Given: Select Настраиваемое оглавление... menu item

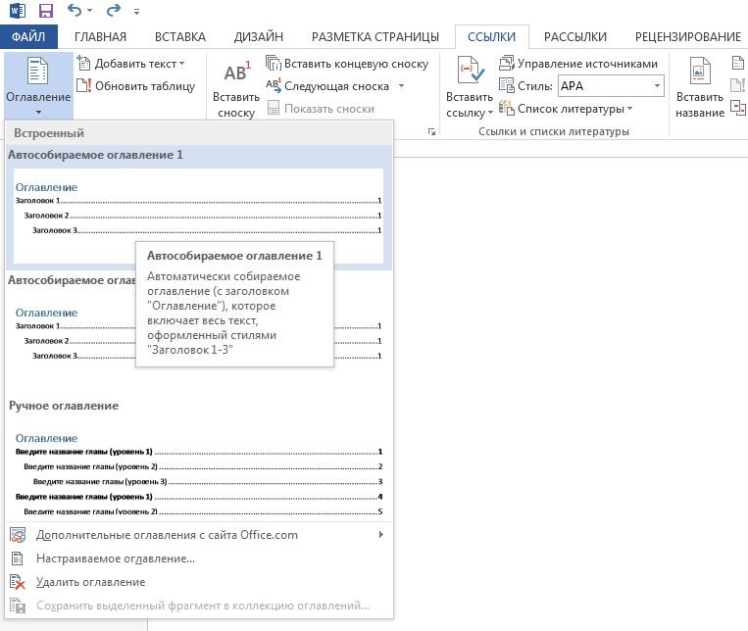Looking at the screenshot, I should tap(115, 558).
